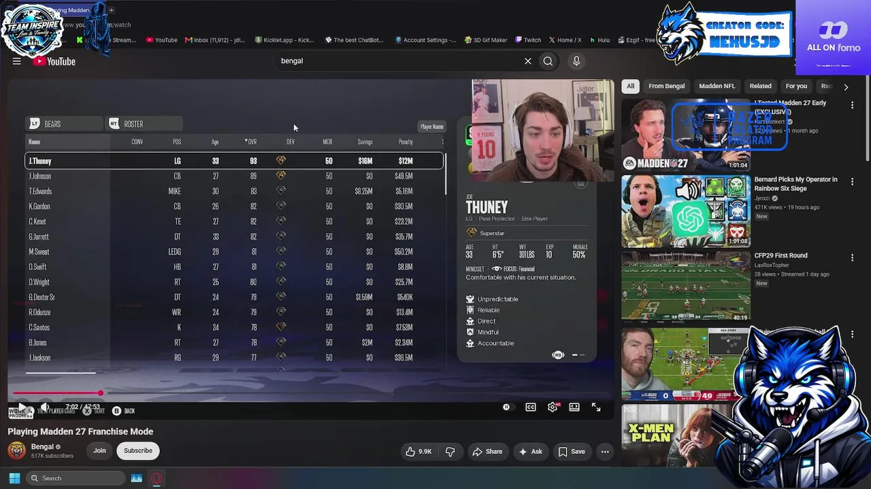Open a new browser tab
The height and width of the screenshot is (489, 871).
click(x=111, y=10)
